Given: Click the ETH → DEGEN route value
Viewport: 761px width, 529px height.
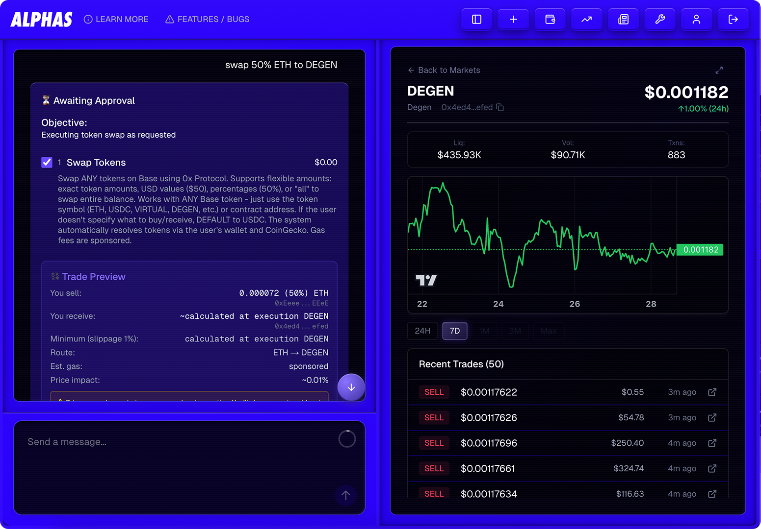Looking at the screenshot, I should pyautogui.click(x=301, y=353).
